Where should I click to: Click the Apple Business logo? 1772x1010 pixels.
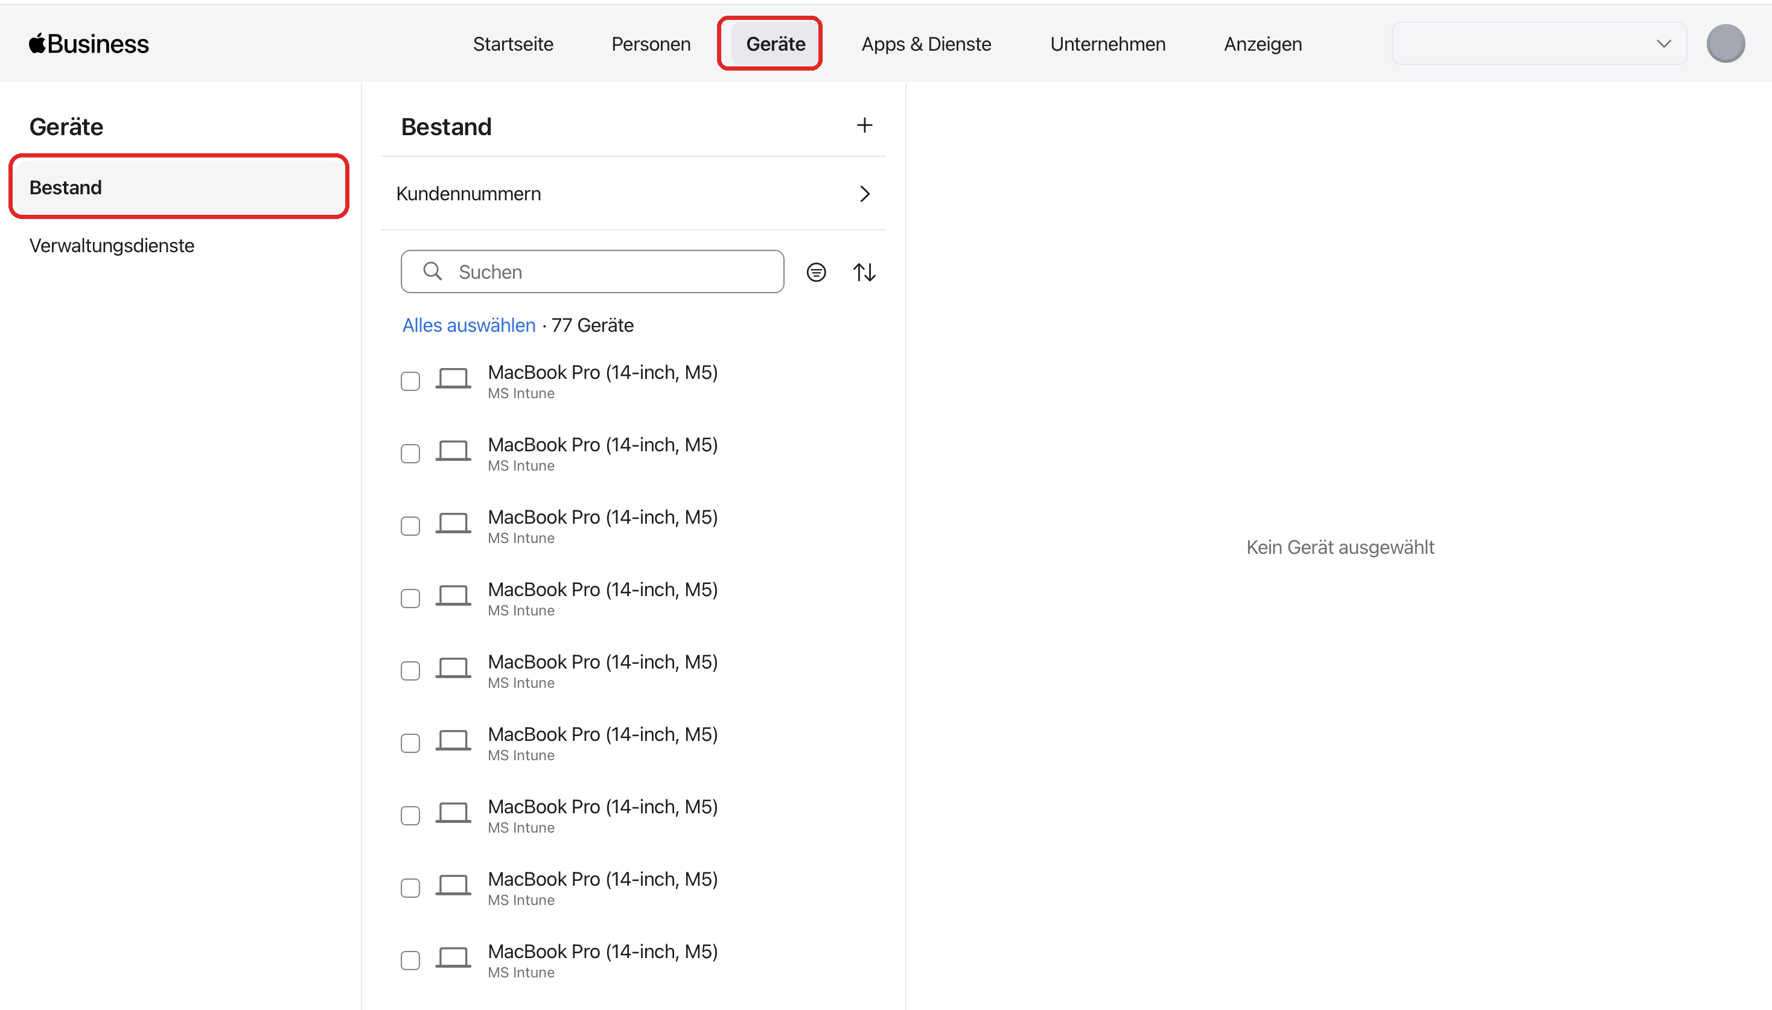89,43
